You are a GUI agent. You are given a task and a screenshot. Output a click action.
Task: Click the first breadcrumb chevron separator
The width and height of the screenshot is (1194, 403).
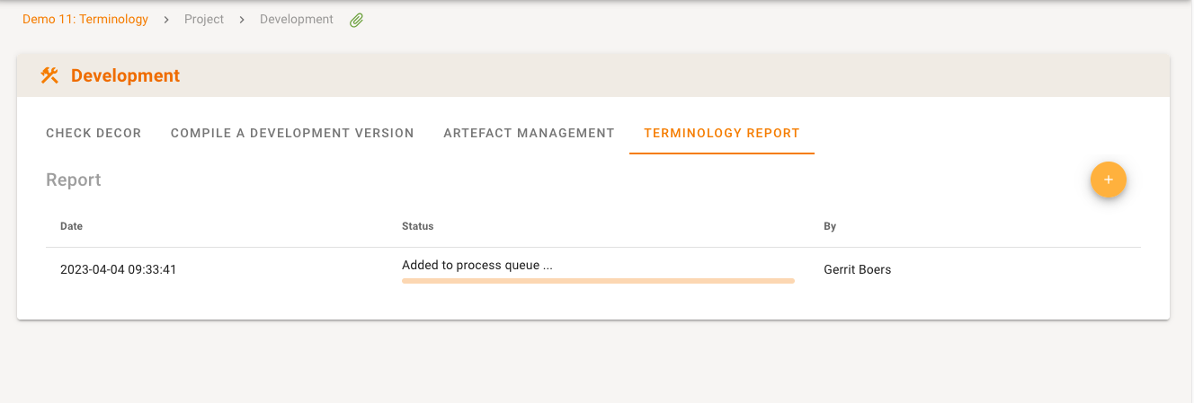[x=166, y=20]
